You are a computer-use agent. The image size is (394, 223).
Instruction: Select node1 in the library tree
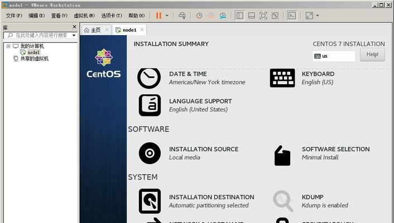33,52
